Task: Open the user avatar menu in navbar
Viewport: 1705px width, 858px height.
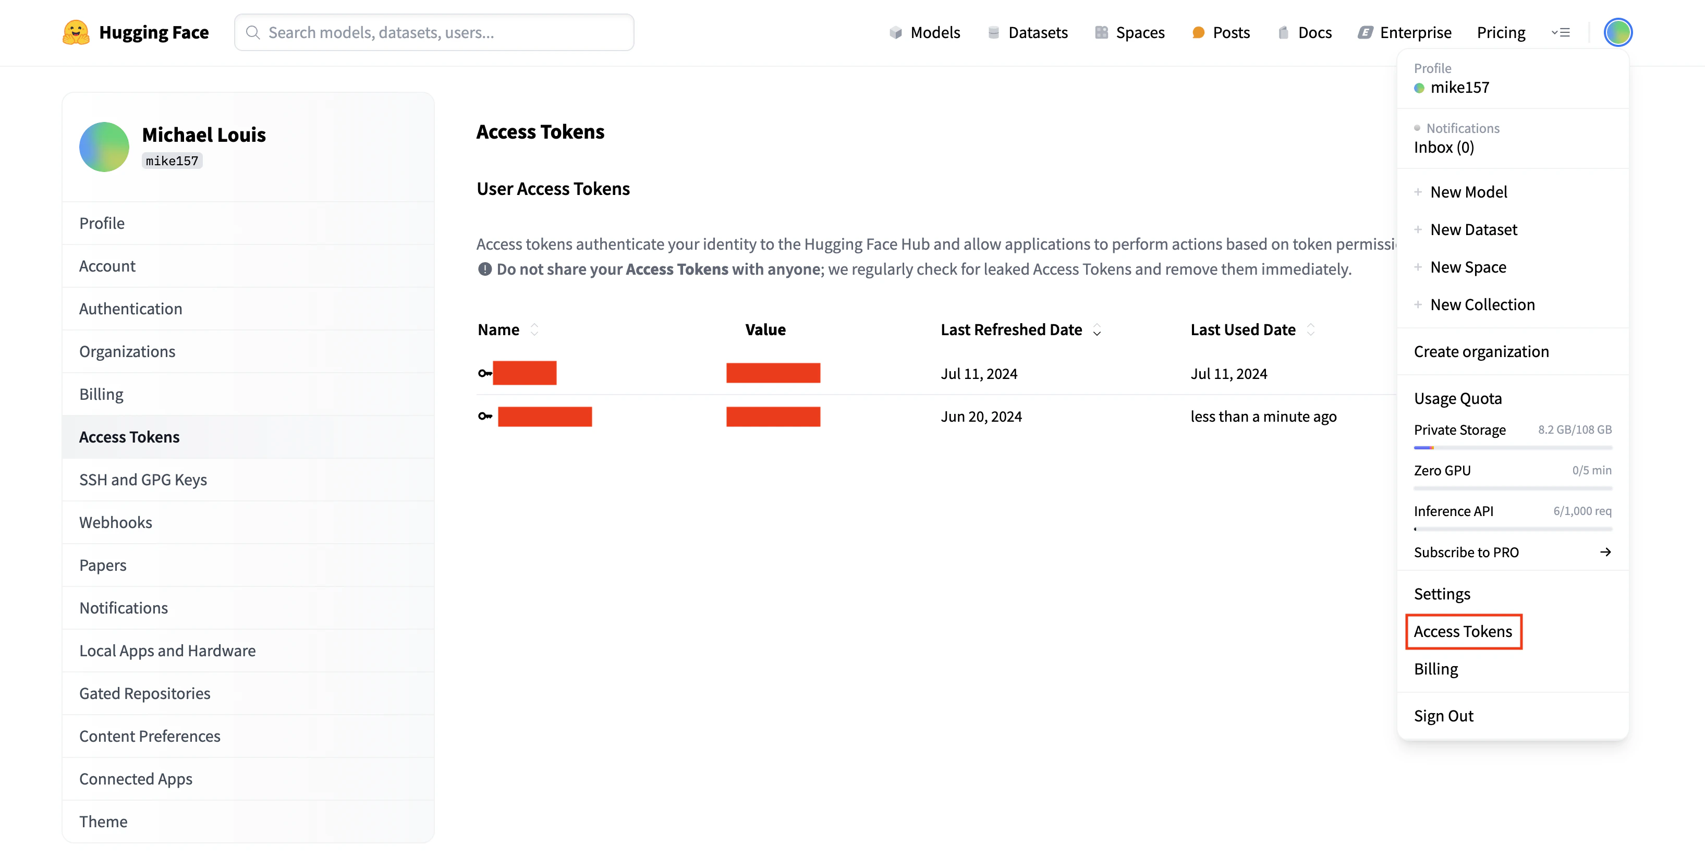Action: 1617,32
